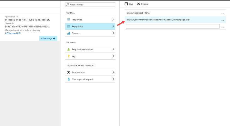Click the Discard X icon
Screen dimensions: 230x126
click(x=138, y=4)
